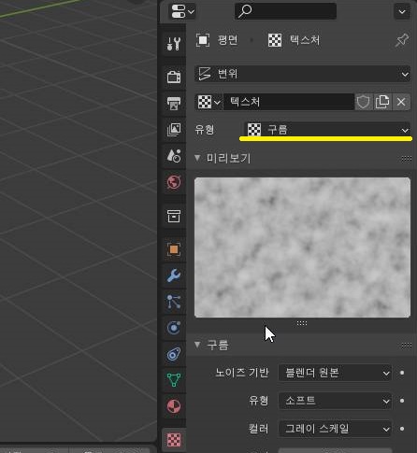The width and height of the screenshot is (417, 453).
Task: Collapse the 미리보기 panel
Action: coord(197,158)
